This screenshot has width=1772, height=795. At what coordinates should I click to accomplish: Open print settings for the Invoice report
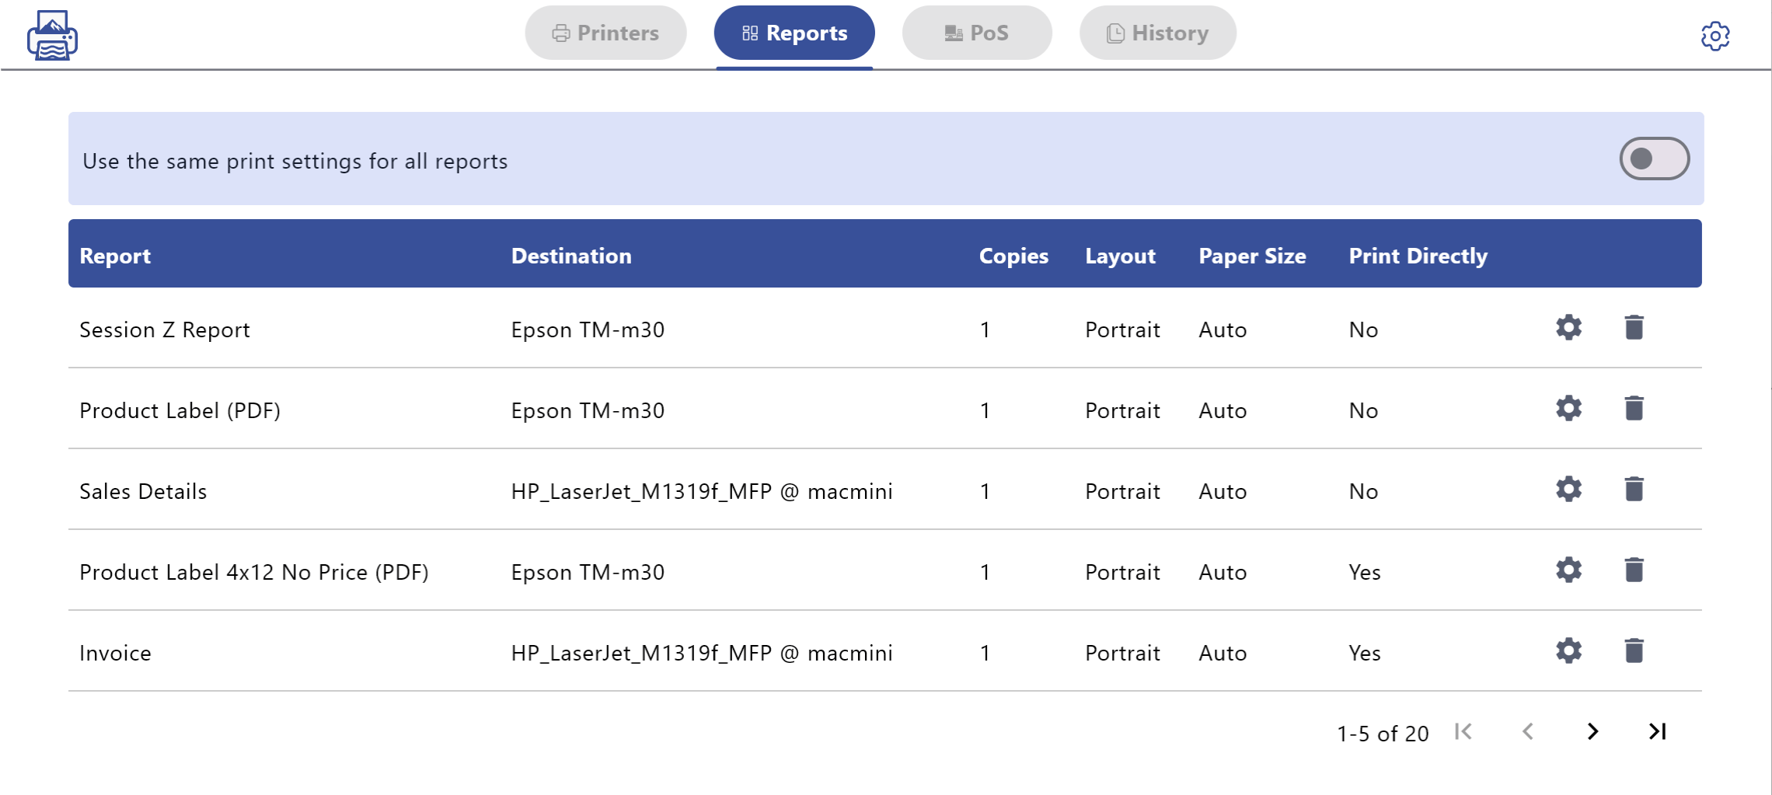[1568, 651]
